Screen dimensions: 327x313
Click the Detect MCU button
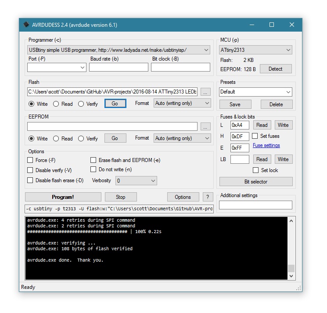pyautogui.click(x=276, y=69)
